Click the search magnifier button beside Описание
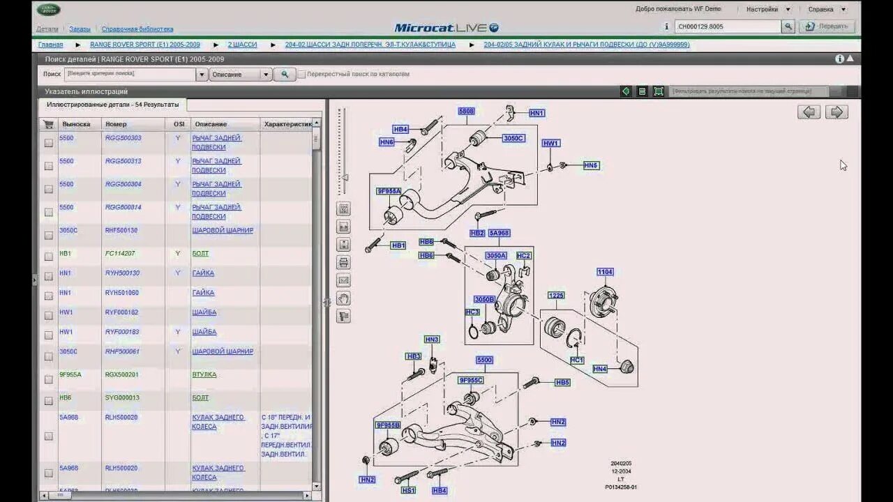The width and height of the screenshot is (893, 502). [x=285, y=74]
